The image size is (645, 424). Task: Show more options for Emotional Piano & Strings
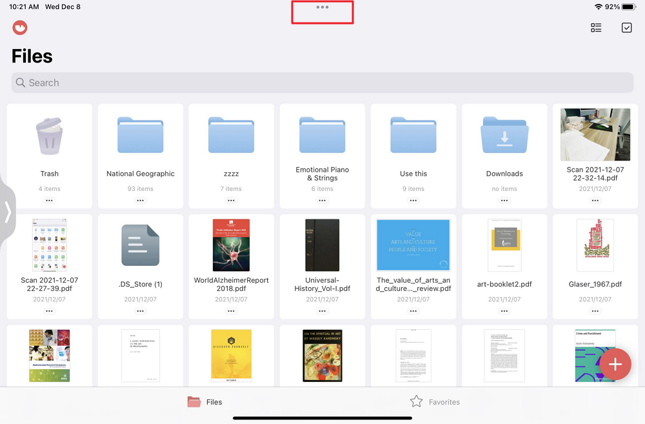(322, 201)
